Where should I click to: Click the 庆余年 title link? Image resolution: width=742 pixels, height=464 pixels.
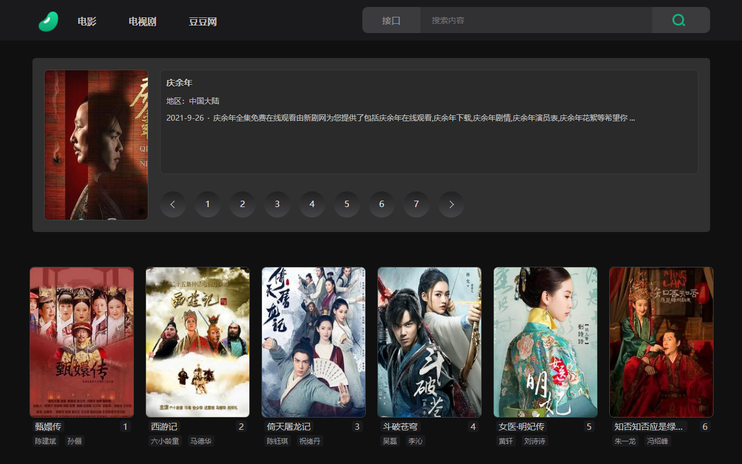[x=179, y=83]
